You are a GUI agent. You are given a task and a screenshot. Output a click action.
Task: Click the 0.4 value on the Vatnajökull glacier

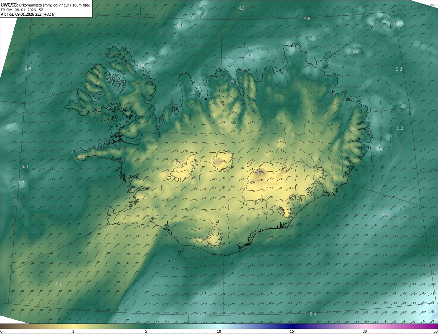[260, 173]
